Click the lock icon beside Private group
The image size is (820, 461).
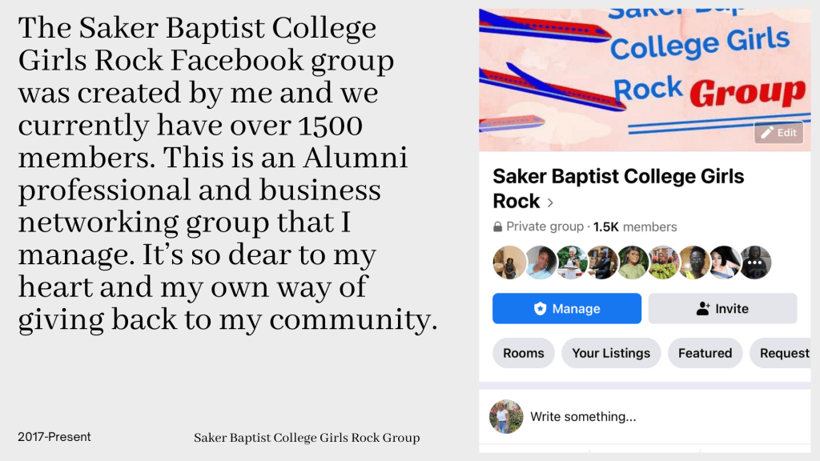coord(498,227)
